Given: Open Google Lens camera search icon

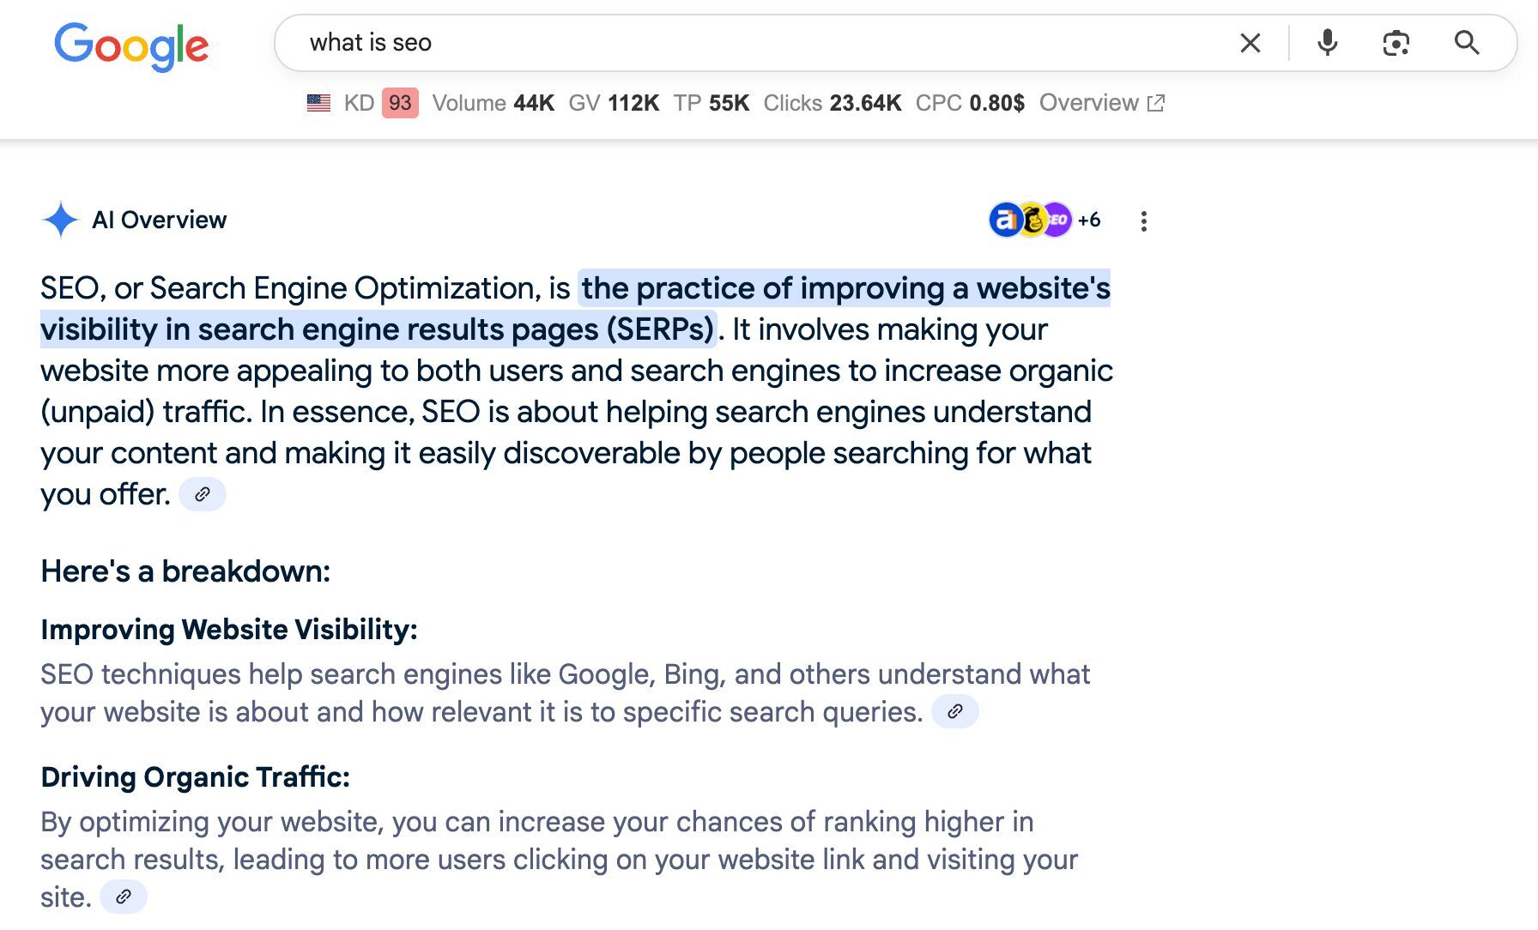Looking at the screenshot, I should 1396,42.
